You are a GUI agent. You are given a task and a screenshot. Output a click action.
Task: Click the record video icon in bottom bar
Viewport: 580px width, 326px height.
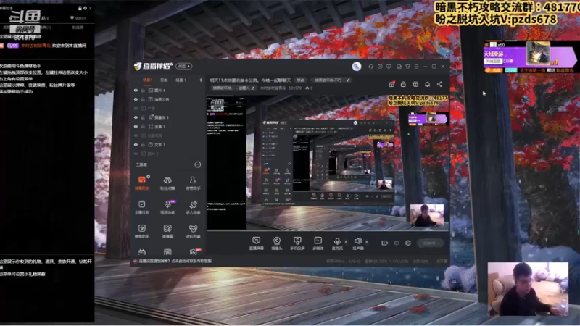tap(385, 243)
